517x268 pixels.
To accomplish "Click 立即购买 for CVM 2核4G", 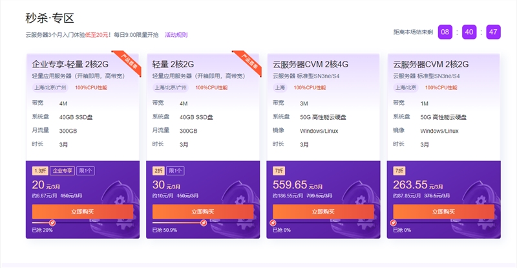I will point(323,212).
